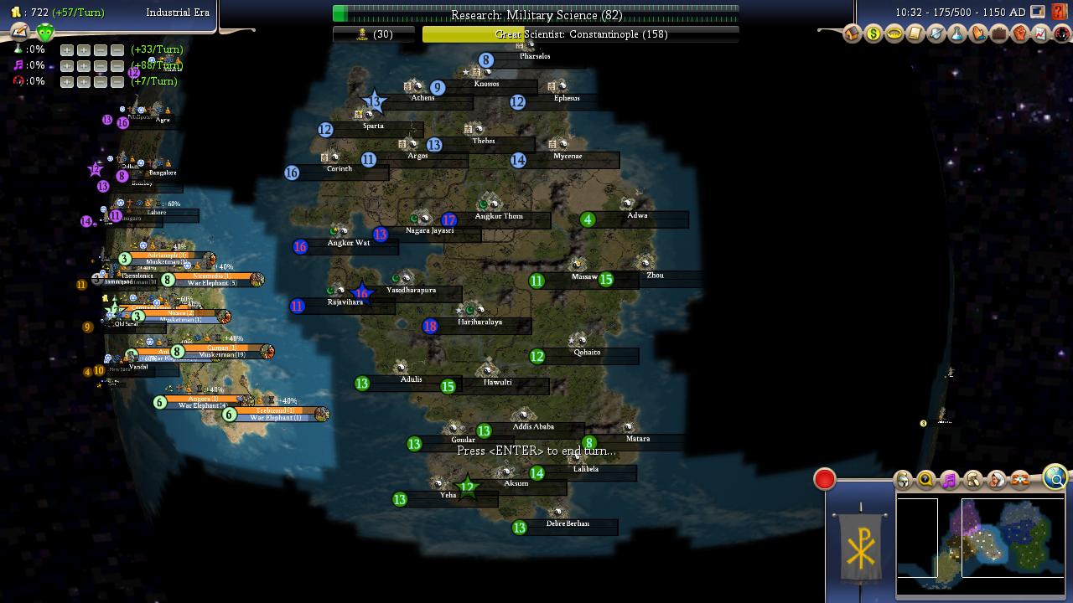Select the Hariharalaya city label
The height and width of the screenshot is (603, 1073).
pyautogui.click(x=480, y=322)
